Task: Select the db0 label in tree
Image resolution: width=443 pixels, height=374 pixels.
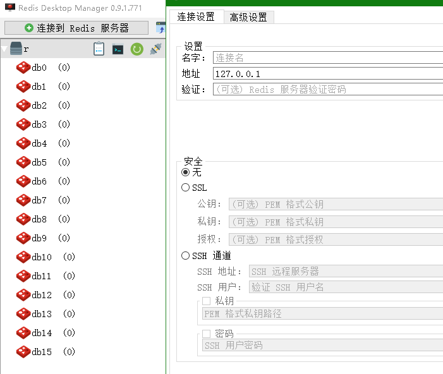Action: click(x=39, y=68)
